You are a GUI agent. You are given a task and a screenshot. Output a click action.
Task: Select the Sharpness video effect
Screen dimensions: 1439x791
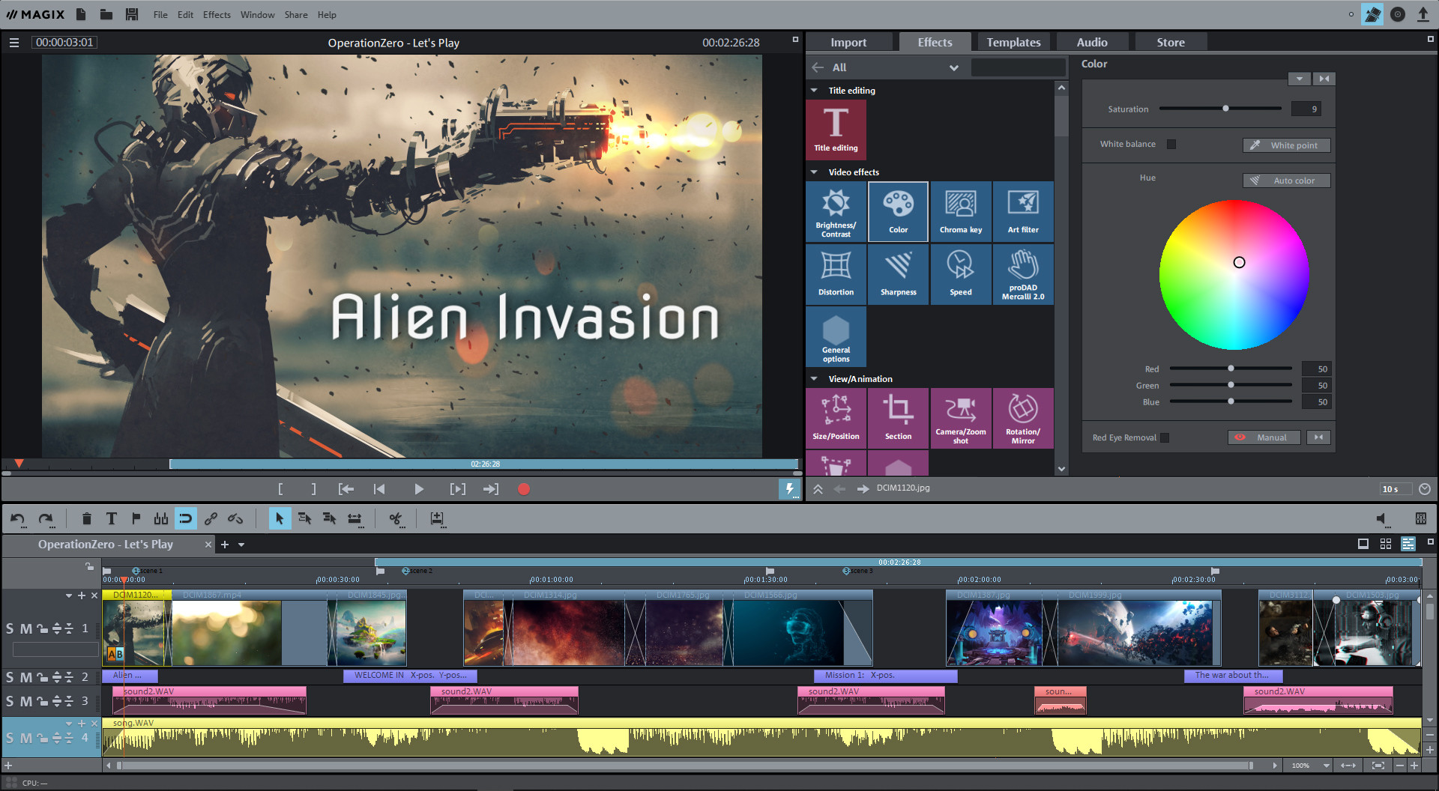[x=898, y=274]
